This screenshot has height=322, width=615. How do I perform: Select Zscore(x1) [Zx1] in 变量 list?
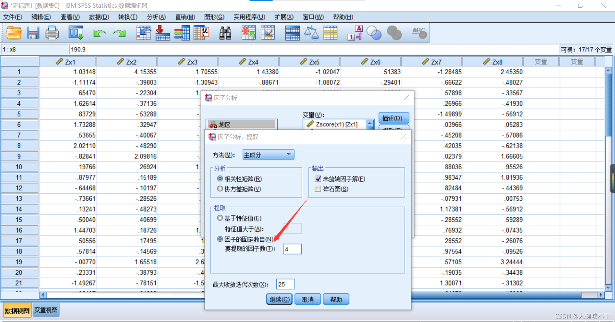click(335, 124)
